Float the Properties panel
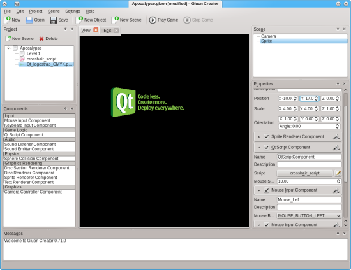The width and height of the screenshot is (351, 270). click(x=338, y=83)
